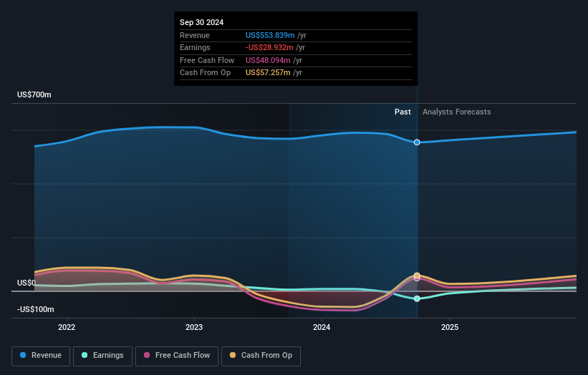
Task: Click the Analysts Forecasts label
Action: [x=456, y=112]
